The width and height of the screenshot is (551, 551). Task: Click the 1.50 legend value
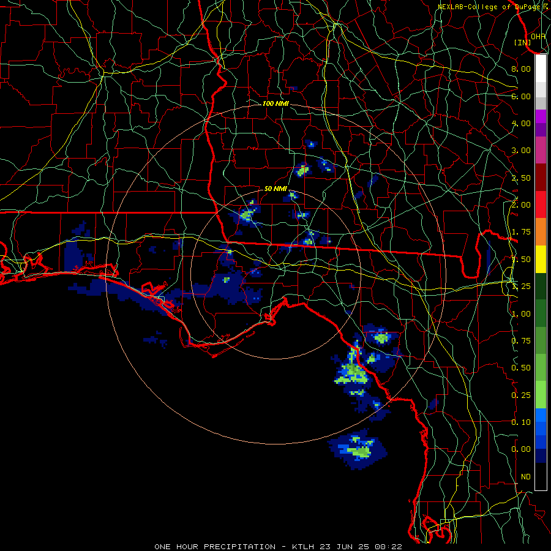[x=521, y=260]
